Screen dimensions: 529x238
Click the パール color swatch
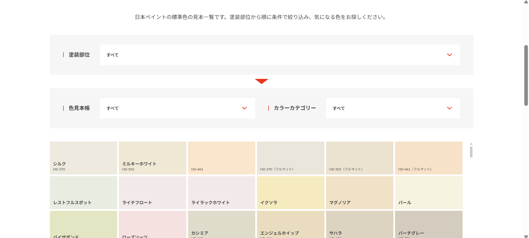click(x=429, y=193)
